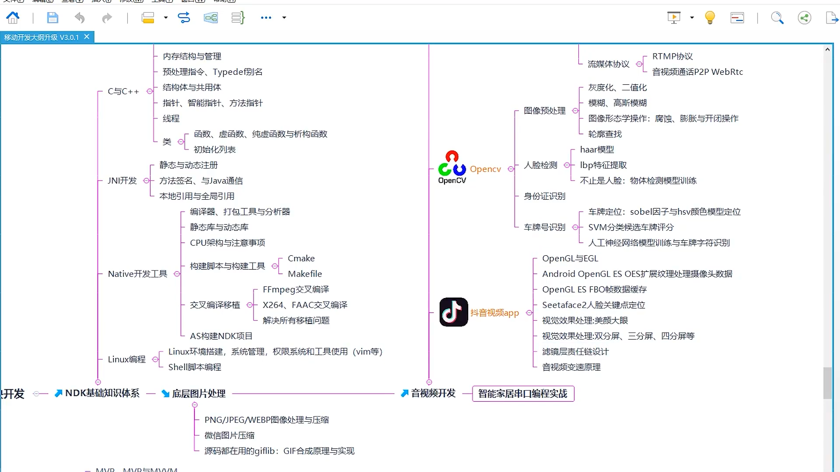
Task: Select the 智能家居串口编程实战 topic box
Action: point(523,393)
